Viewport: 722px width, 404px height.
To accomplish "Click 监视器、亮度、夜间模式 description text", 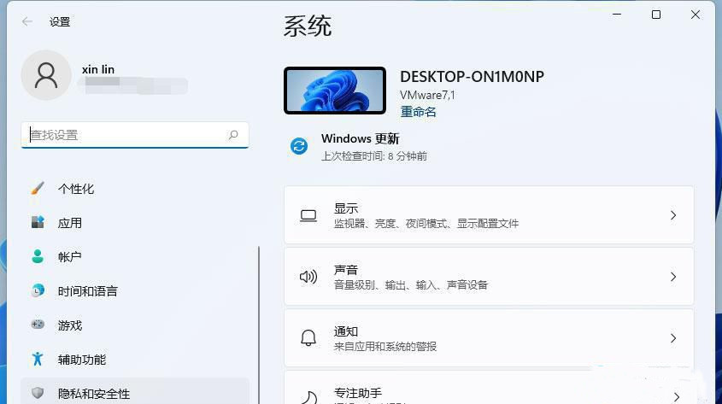I will coord(426,224).
